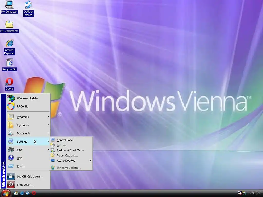Select the Recycle Bin on desktop
Image resolution: width=263 pixels, height=197 pixels.
point(10,65)
